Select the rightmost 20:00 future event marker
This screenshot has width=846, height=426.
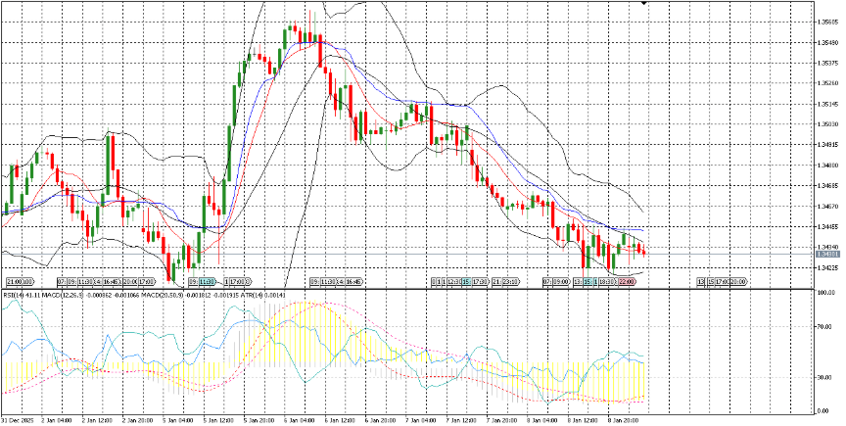pyautogui.click(x=739, y=282)
